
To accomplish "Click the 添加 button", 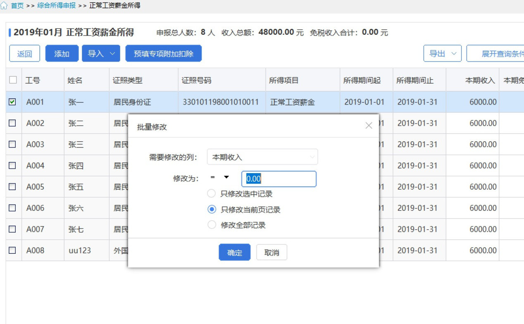I will point(62,54).
